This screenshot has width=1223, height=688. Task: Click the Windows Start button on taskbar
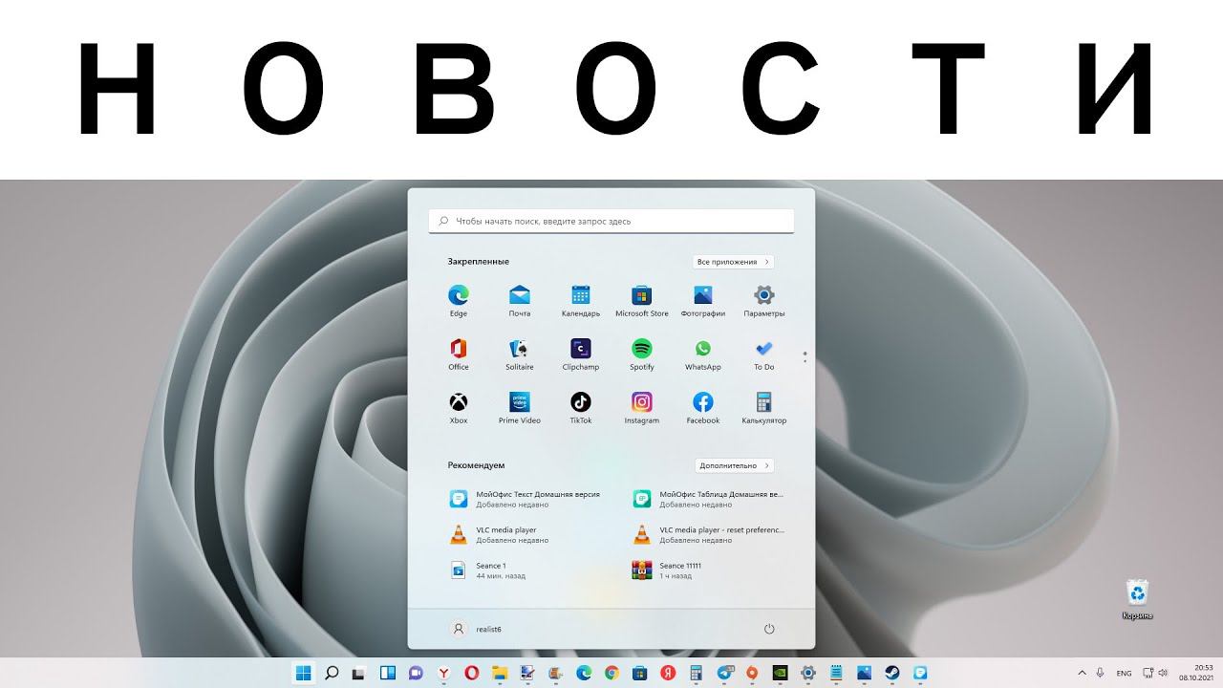point(304,673)
